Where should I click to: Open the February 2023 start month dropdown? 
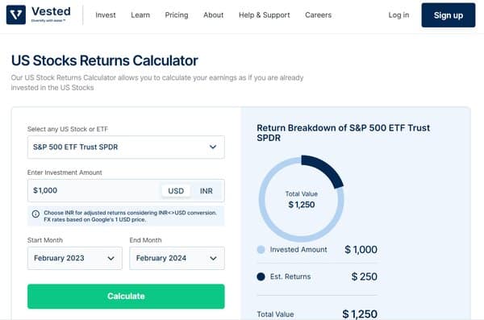[x=75, y=258]
